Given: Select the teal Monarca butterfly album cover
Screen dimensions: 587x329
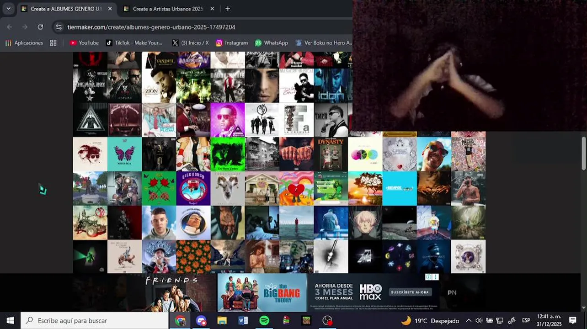Looking at the screenshot, I should pyautogui.click(x=124, y=154).
